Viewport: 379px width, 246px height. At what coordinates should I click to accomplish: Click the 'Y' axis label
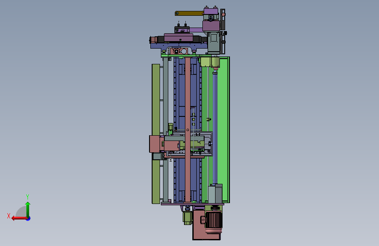[28, 197]
